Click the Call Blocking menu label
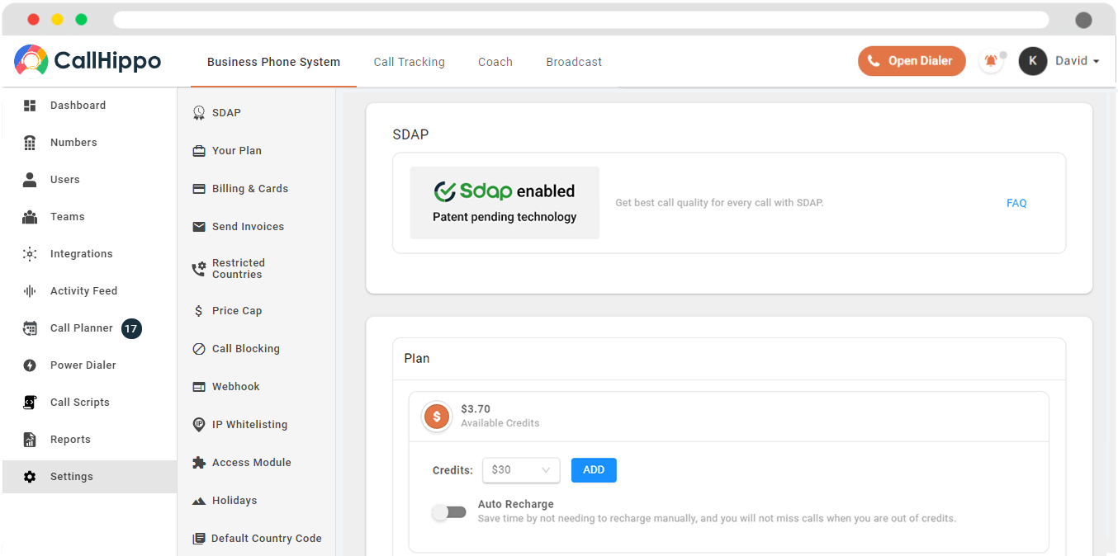Screen dimensions: 1118x556 pyautogui.click(x=246, y=349)
